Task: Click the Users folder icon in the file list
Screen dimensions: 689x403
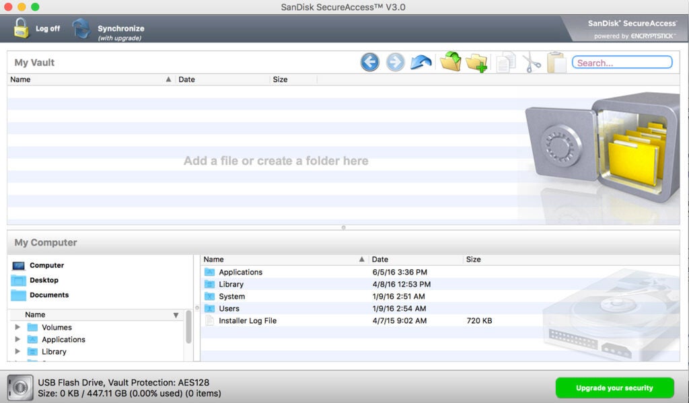Action: coord(210,309)
